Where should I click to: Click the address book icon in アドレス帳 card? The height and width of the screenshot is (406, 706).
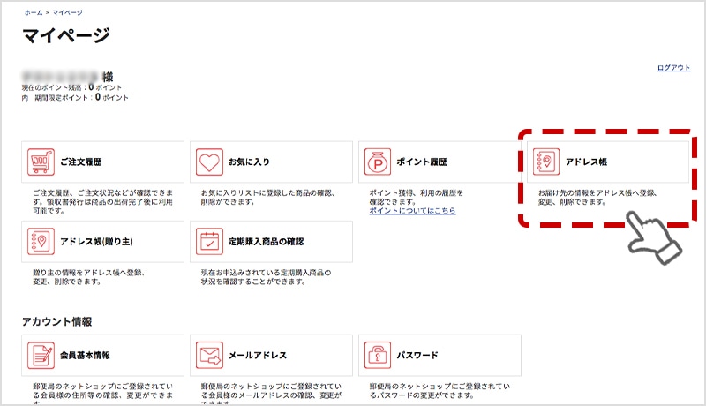click(547, 162)
